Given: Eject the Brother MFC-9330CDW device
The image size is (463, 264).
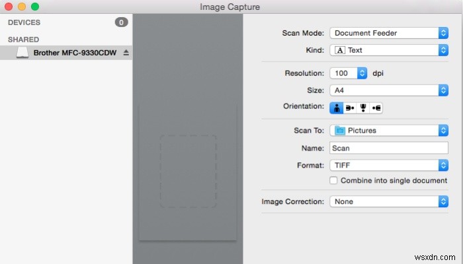Looking at the screenshot, I should [x=126, y=53].
